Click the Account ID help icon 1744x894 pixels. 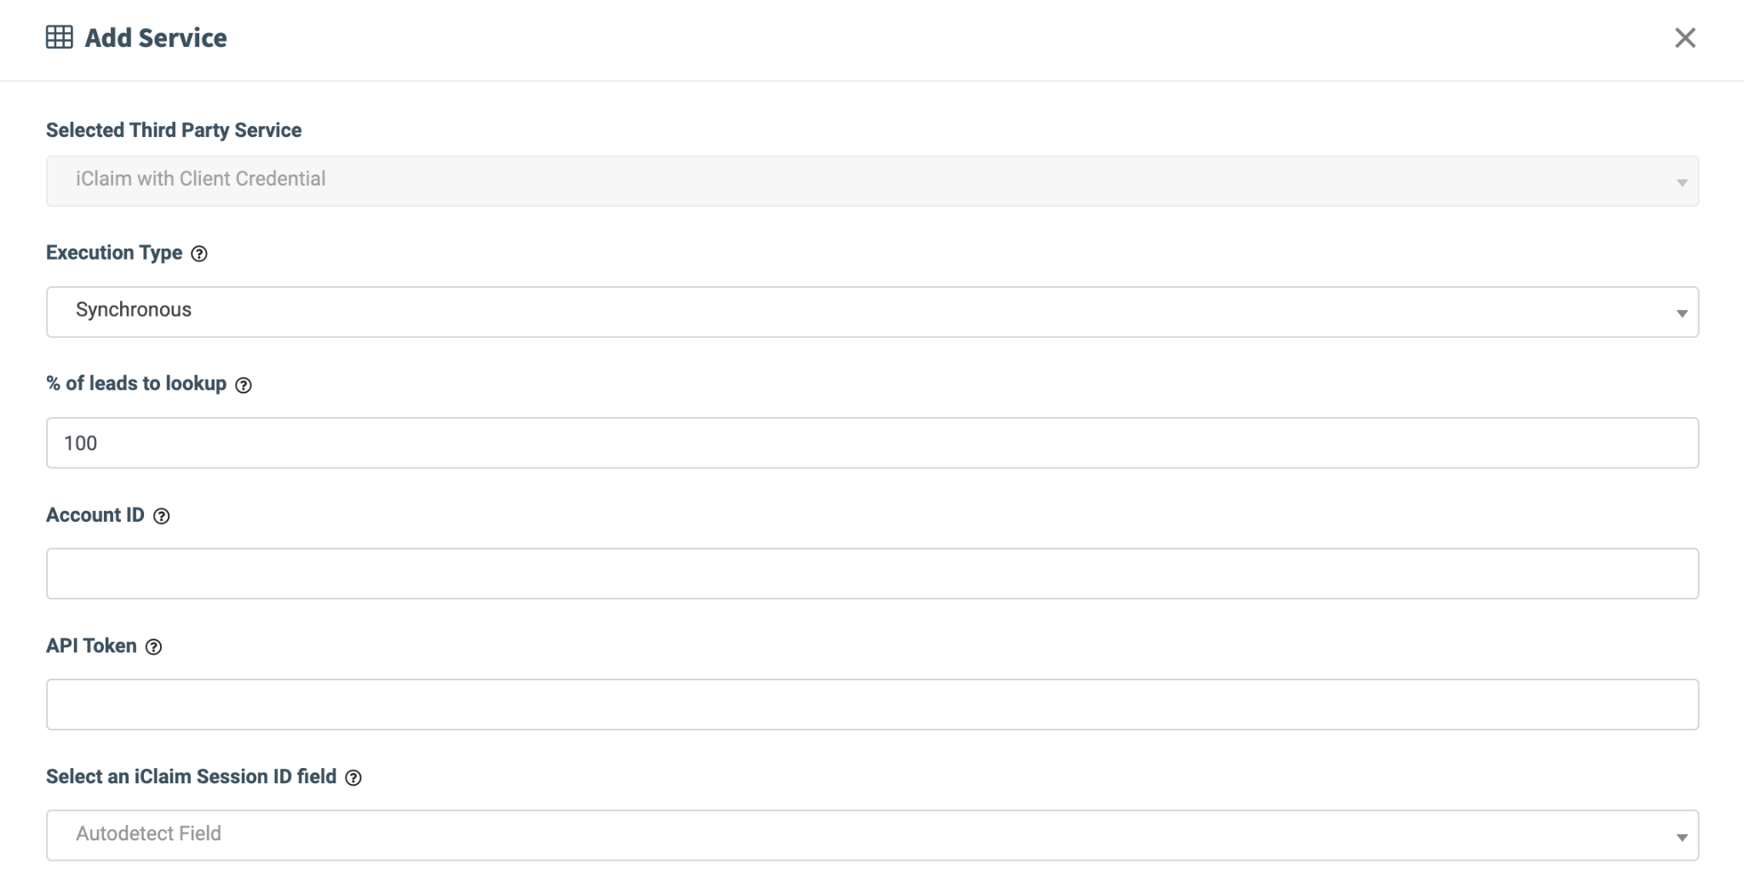tap(161, 516)
